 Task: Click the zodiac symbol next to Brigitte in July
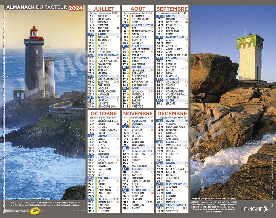click(x=115, y=82)
